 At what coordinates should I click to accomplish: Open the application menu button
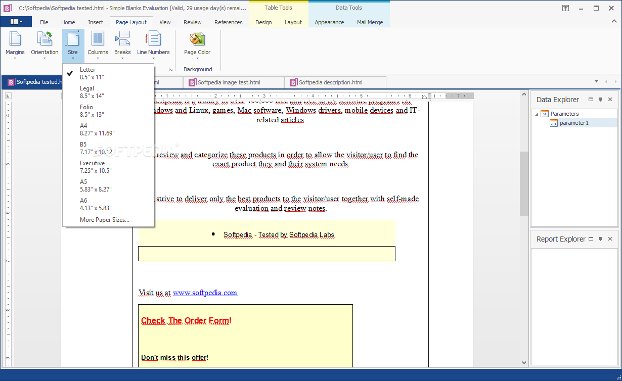point(16,22)
